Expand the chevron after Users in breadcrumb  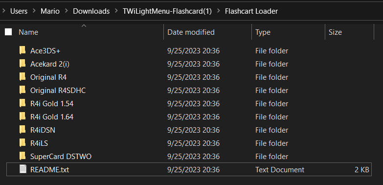click(34, 11)
